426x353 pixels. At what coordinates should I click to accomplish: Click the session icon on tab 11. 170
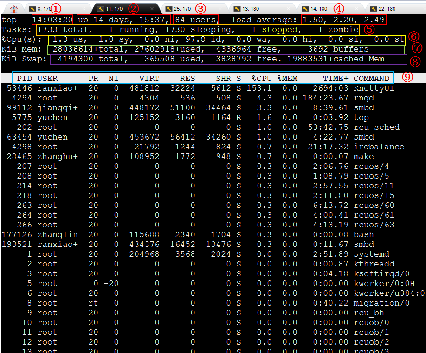click(x=100, y=9)
